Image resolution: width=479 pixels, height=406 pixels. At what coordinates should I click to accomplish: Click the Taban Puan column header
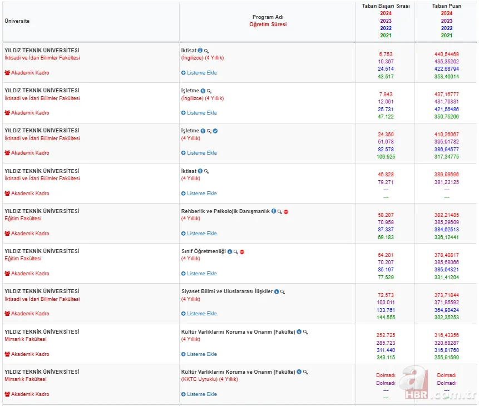click(447, 6)
